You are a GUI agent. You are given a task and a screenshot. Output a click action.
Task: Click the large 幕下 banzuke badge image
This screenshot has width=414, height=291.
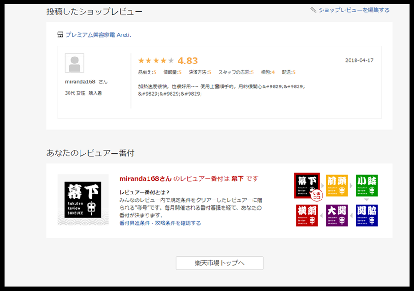coord(83,200)
